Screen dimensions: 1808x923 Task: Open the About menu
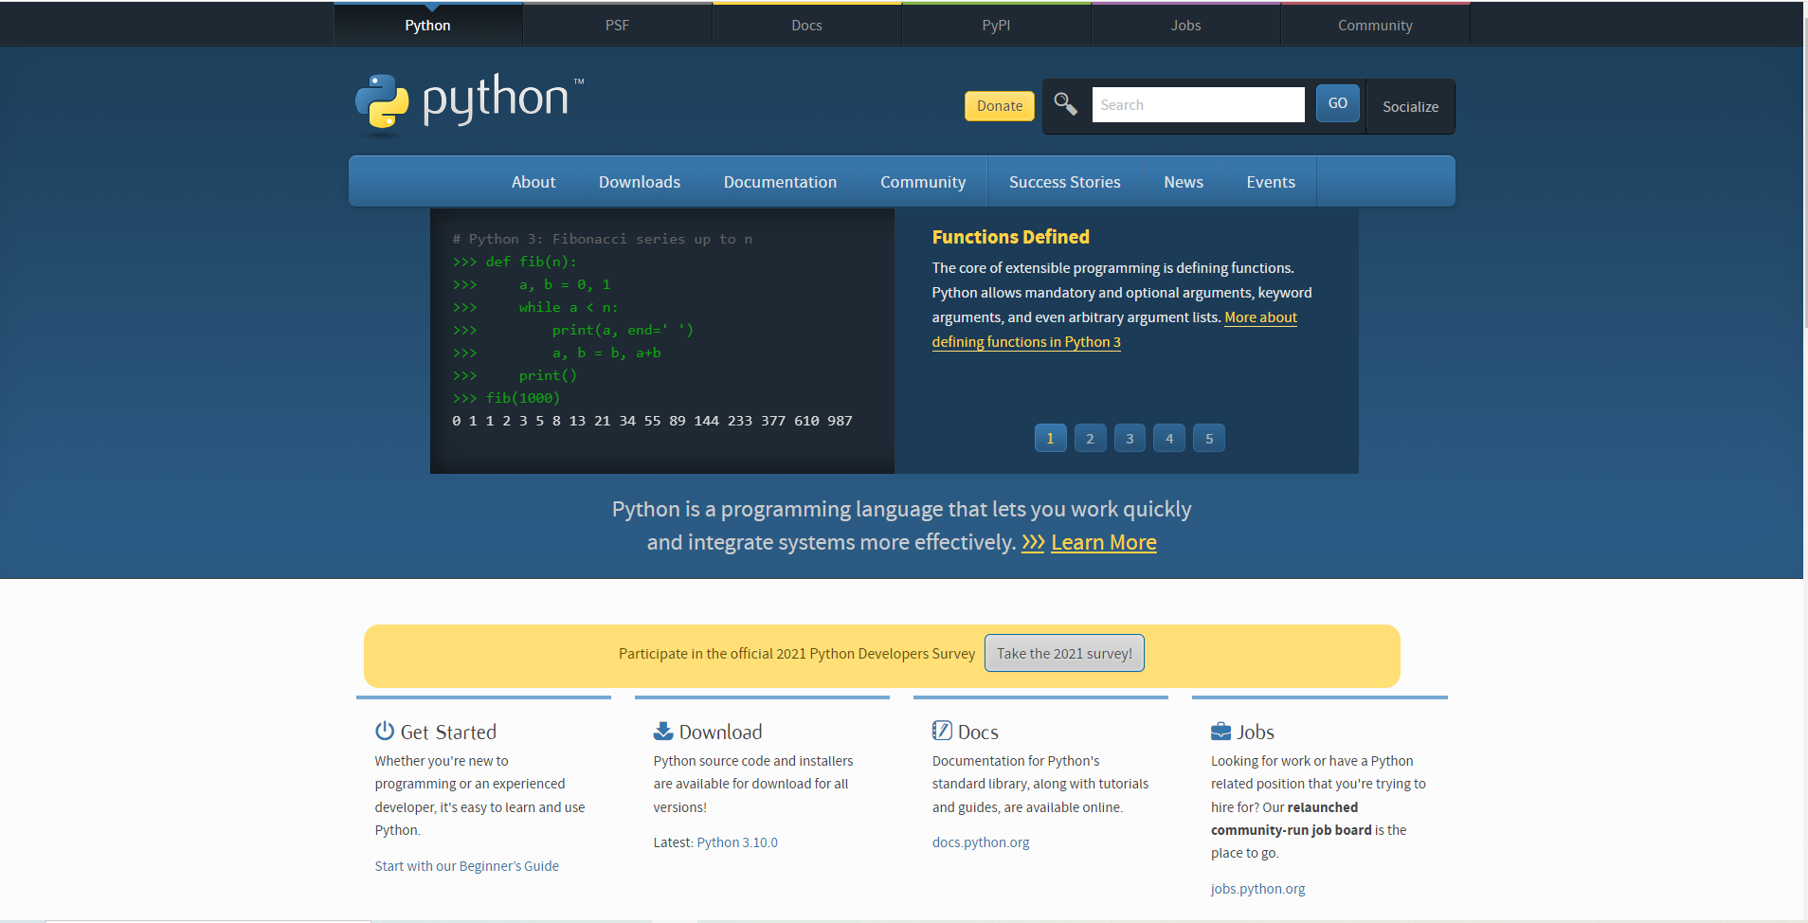click(533, 182)
